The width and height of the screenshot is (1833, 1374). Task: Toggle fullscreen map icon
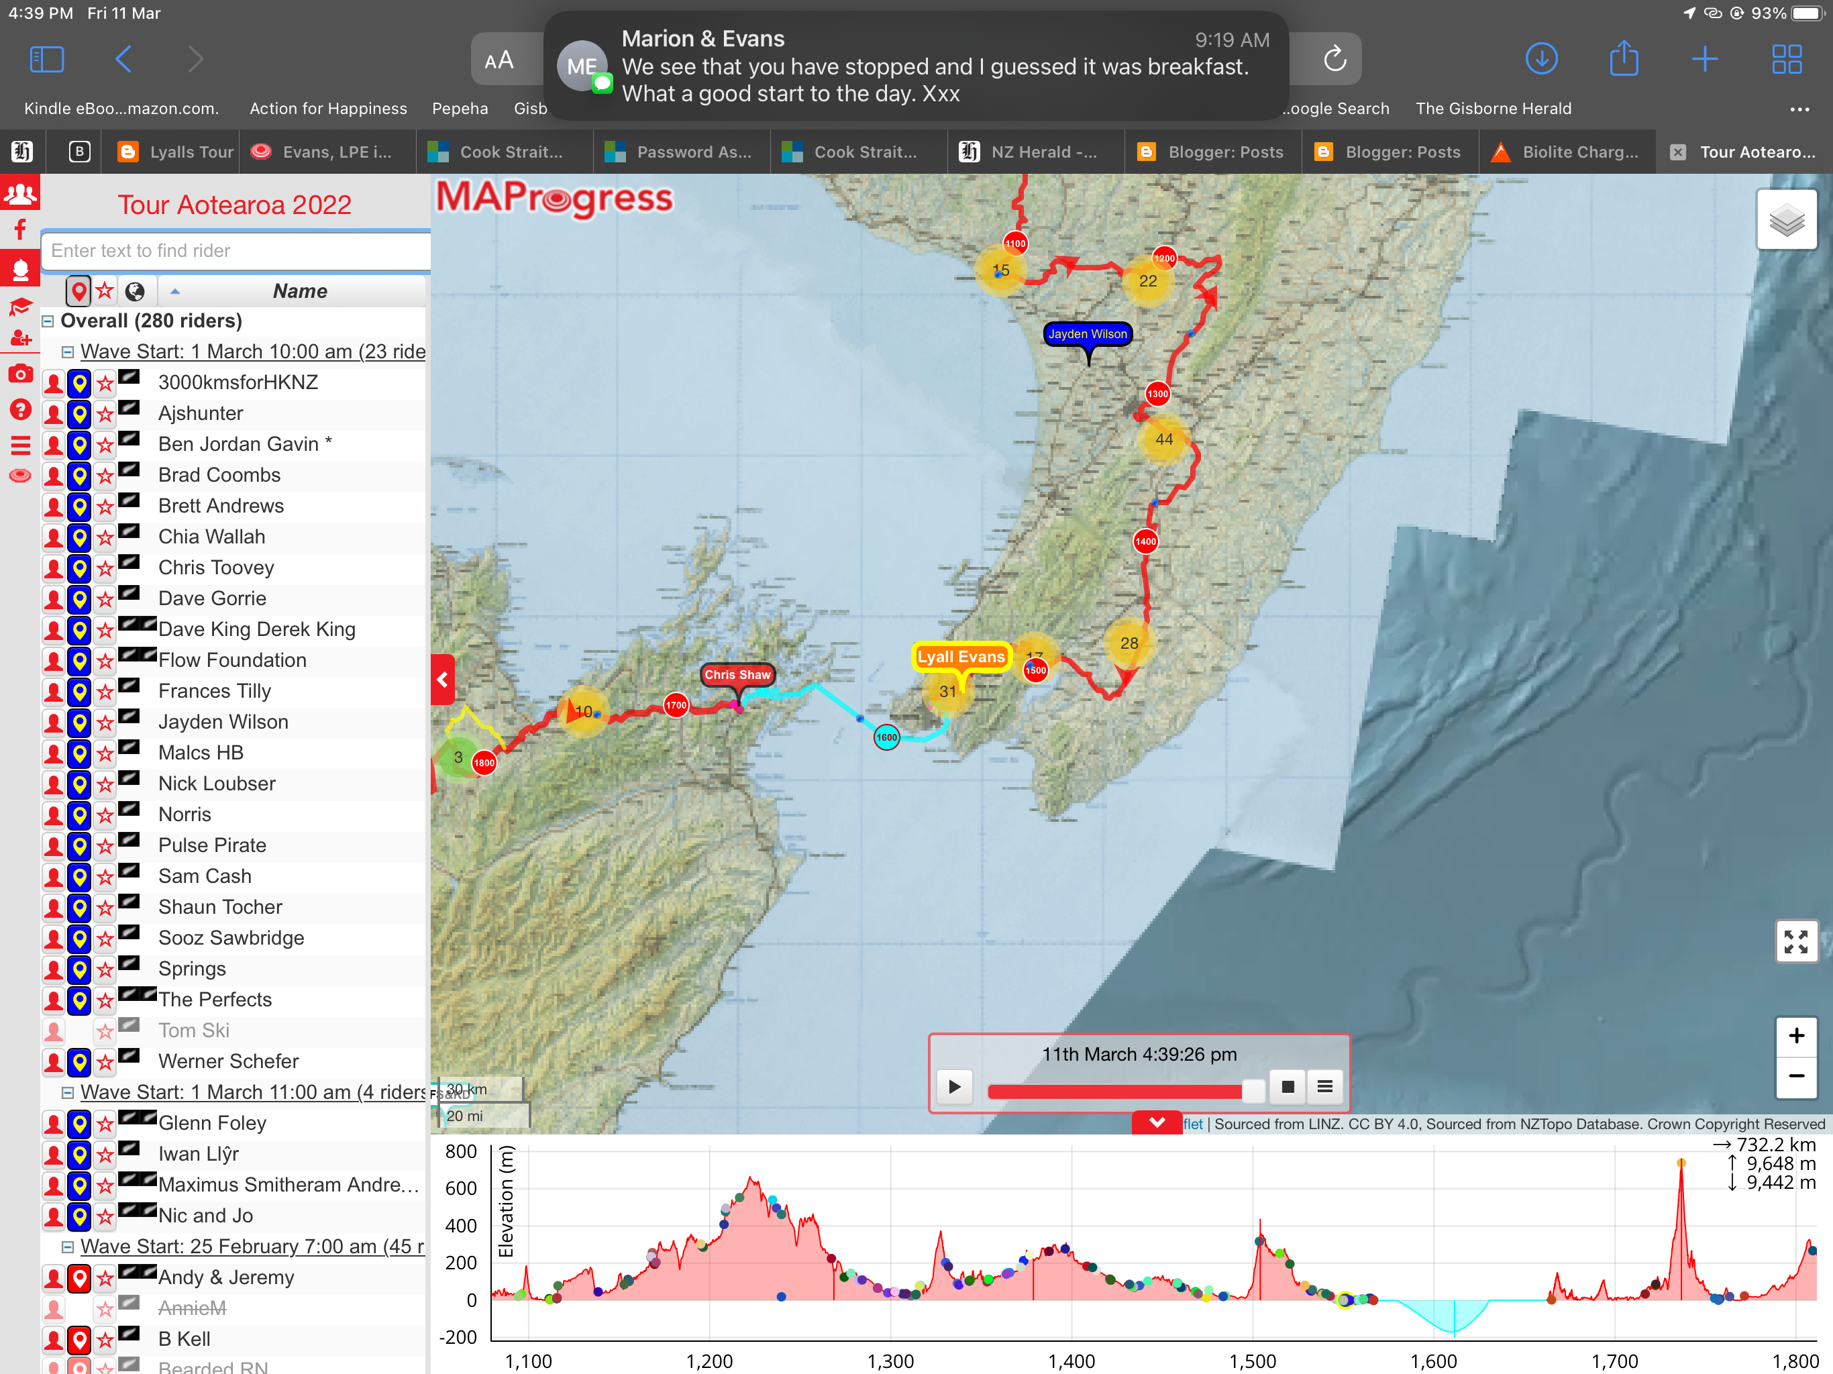click(x=1795, y=941)
